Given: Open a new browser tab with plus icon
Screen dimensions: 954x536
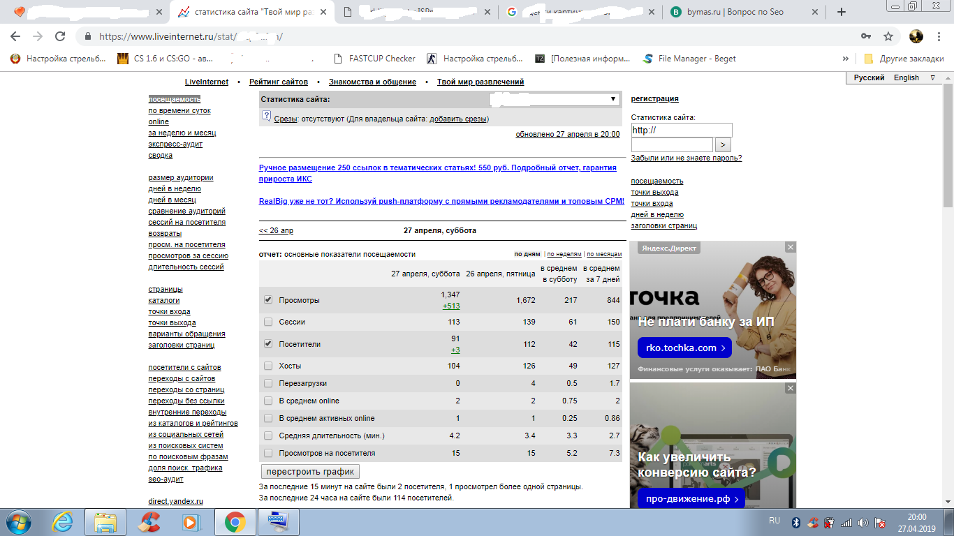Looking at the screenshot, I should (x=842, y=12).
